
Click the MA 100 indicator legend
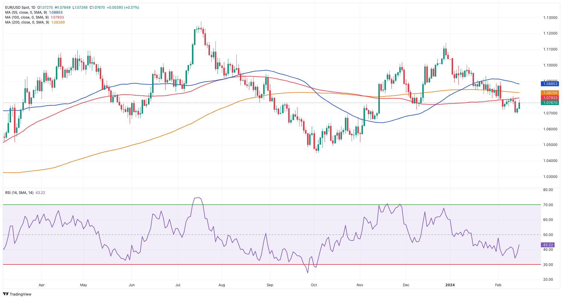tap(34, 17)
